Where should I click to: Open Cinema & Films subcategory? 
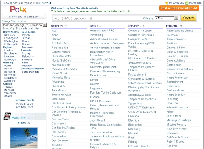176,48
